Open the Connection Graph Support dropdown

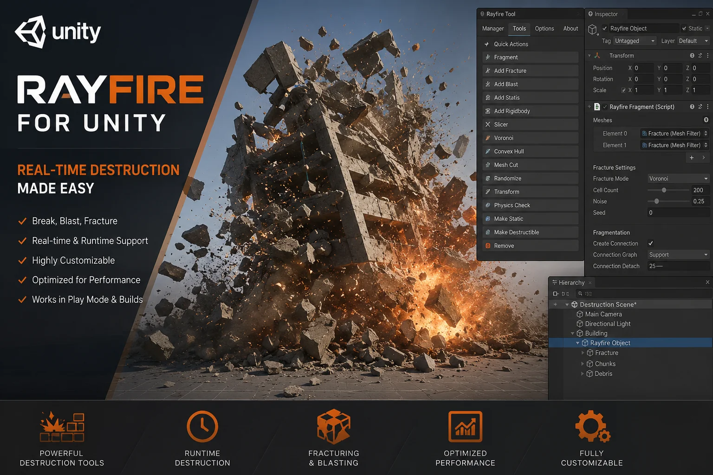click(679, 255)
